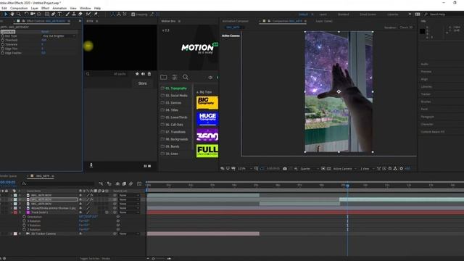Select the Selection arrow tool
This screenshot has width=464, height=261.
[6, 14]
